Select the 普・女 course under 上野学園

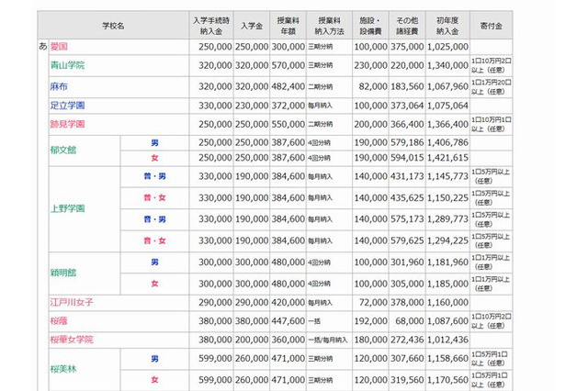click(x=154, y=197)
